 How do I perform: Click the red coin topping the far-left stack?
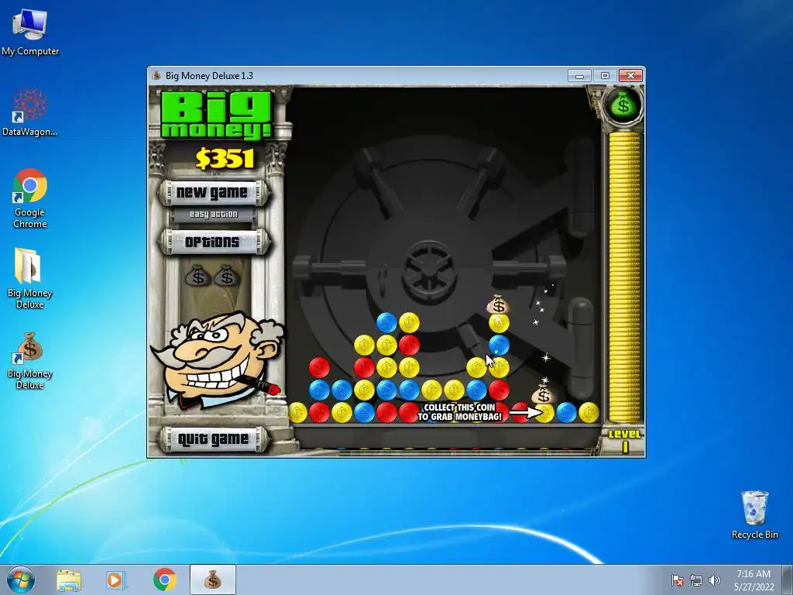pyautogui.click(x=319, y=368)
